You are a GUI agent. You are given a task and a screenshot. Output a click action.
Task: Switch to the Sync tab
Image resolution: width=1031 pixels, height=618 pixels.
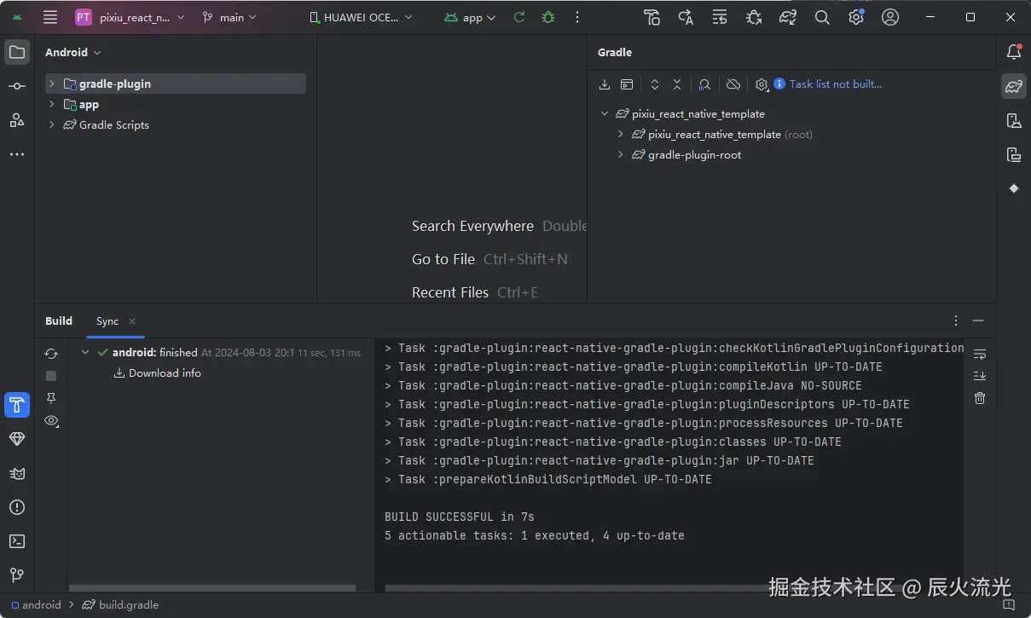(x=107, y=321)
